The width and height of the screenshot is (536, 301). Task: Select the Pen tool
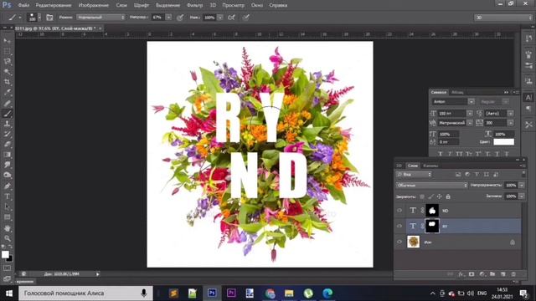(x=8, y=186)
